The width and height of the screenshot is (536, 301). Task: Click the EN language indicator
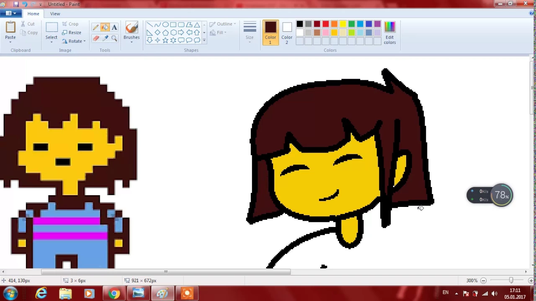tap(446, 293)
